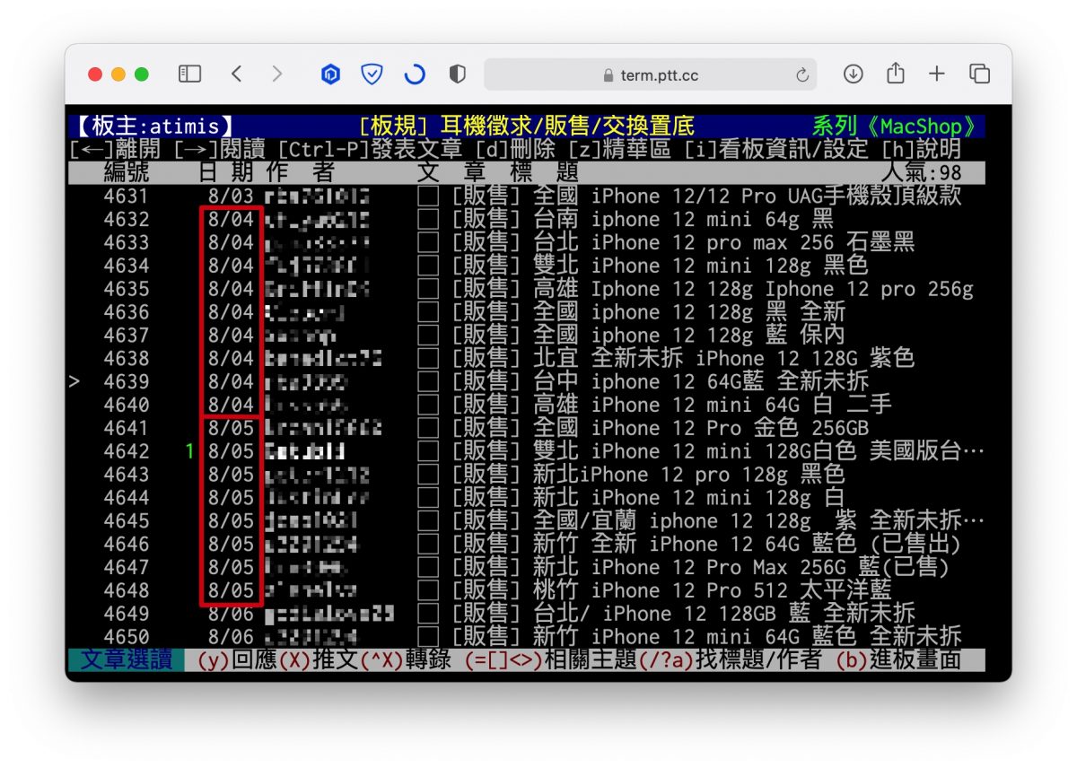Click the 文章標題 column header

click(498, 173)
